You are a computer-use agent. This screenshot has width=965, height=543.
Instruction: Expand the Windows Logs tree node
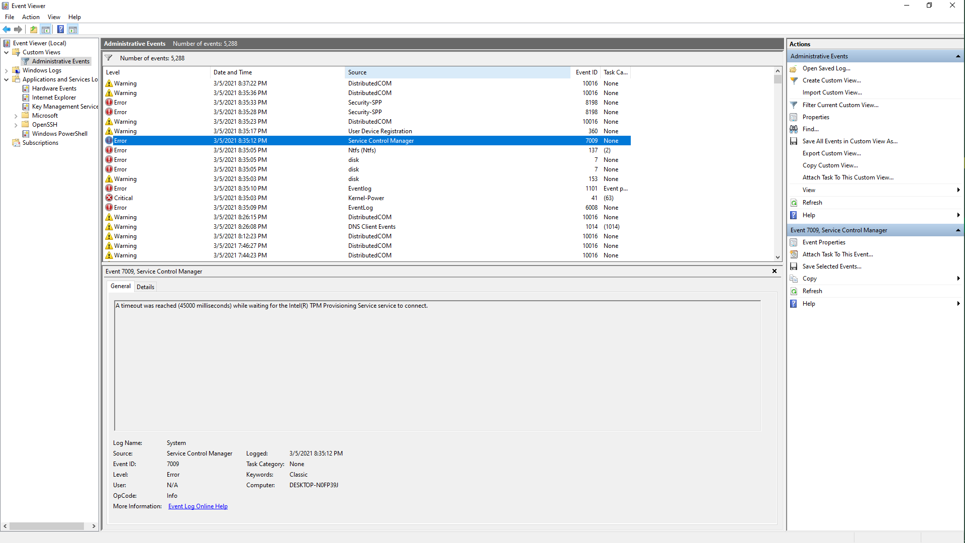point(6,70)
